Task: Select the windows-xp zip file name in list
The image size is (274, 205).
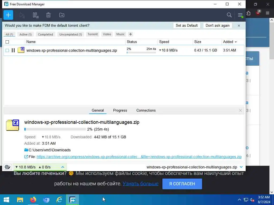Action: pos(72,50)
